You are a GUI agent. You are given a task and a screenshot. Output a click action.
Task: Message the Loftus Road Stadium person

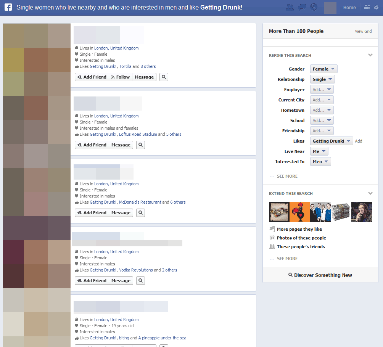coord(121,145)
